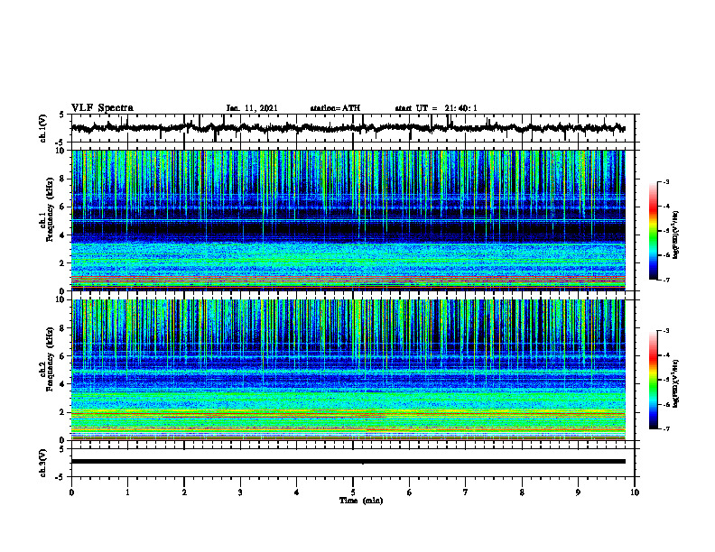
Task: Click the "ch.3(V)" bottom panel axis label
Action: coord(43,463)
